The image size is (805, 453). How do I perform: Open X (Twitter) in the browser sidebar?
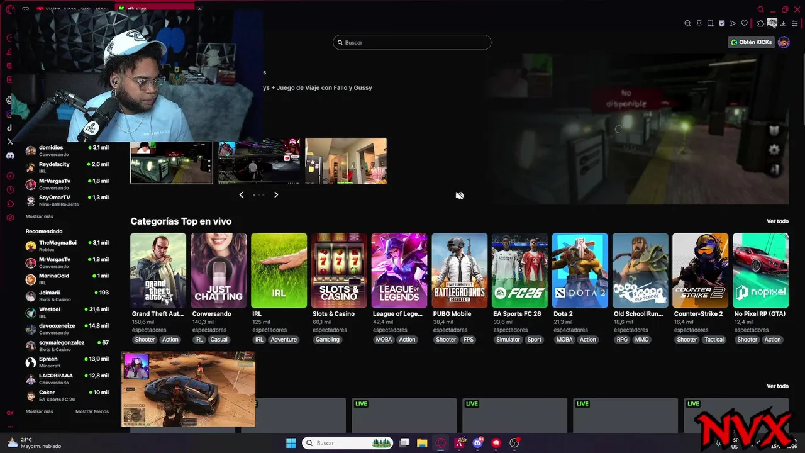tap(10, 142)
